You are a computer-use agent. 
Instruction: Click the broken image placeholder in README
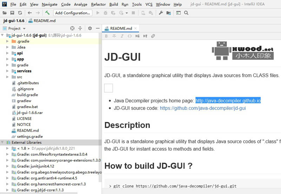coord(109,88)
